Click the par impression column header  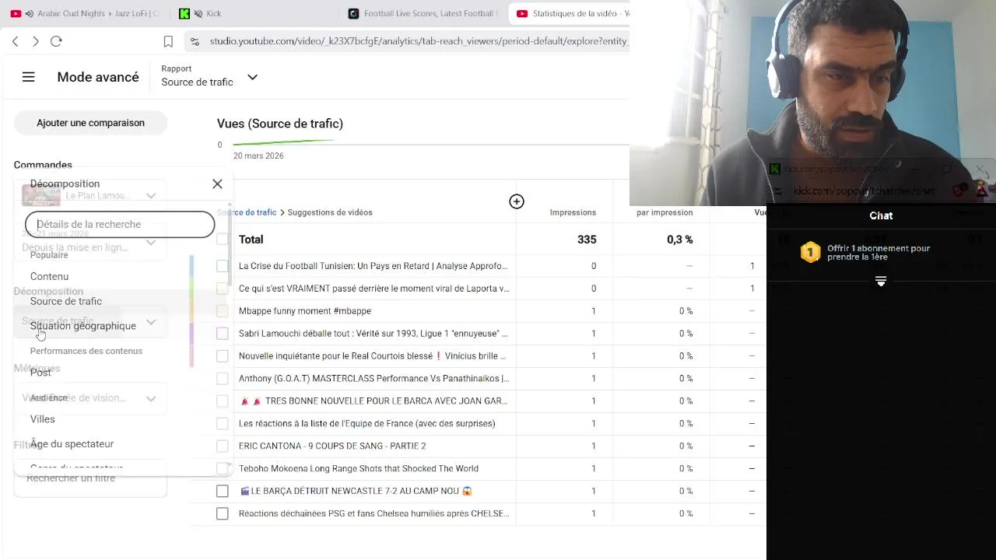(665, 212)
